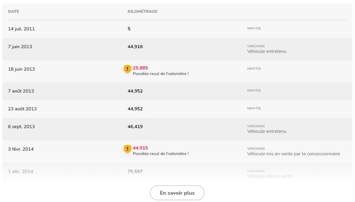Click Véhicule mis en vente par le concessionnaire
Screen dimensions: 355x202
[294, 154]
